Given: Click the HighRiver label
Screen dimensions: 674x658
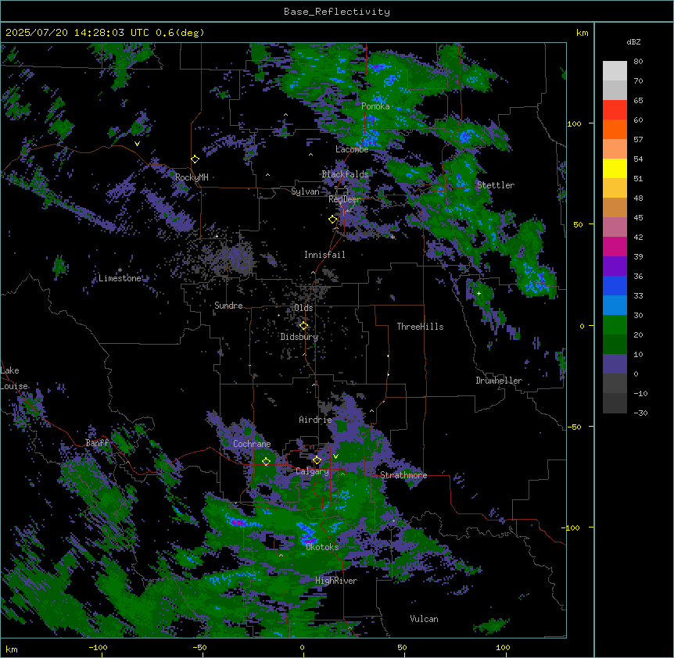Looking at the screenshot, I should click(x=336, y=581).
